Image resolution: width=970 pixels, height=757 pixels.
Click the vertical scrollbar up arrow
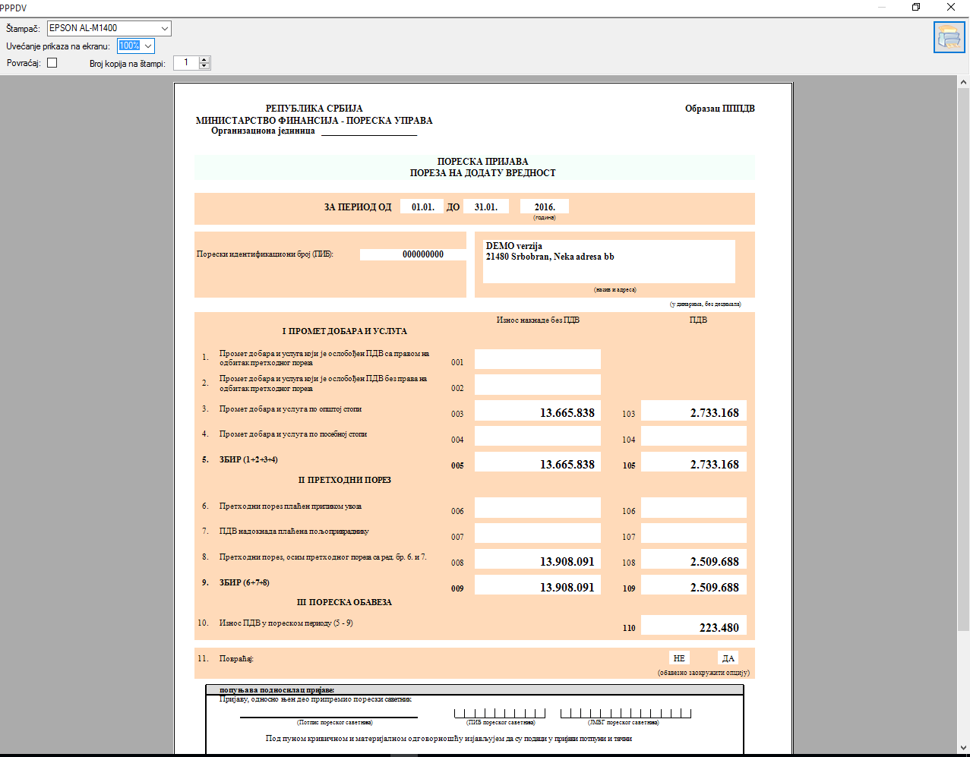963,82
